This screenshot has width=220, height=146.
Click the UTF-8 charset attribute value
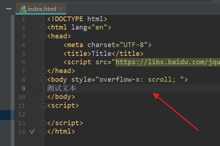click(135, 45)
